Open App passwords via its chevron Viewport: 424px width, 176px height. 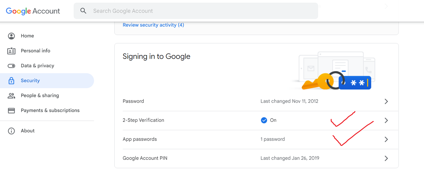tap(386, 139)
